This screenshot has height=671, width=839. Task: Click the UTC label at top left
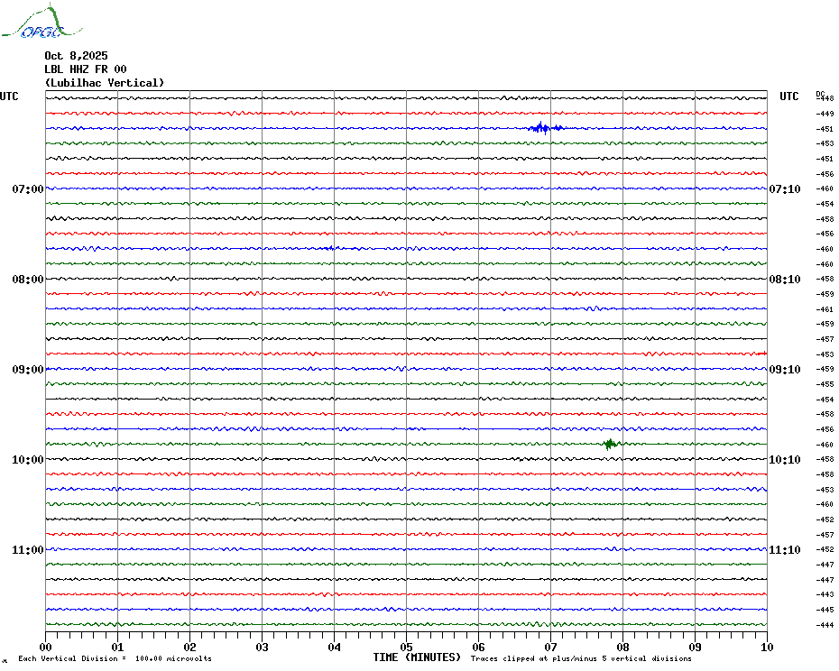9,97
